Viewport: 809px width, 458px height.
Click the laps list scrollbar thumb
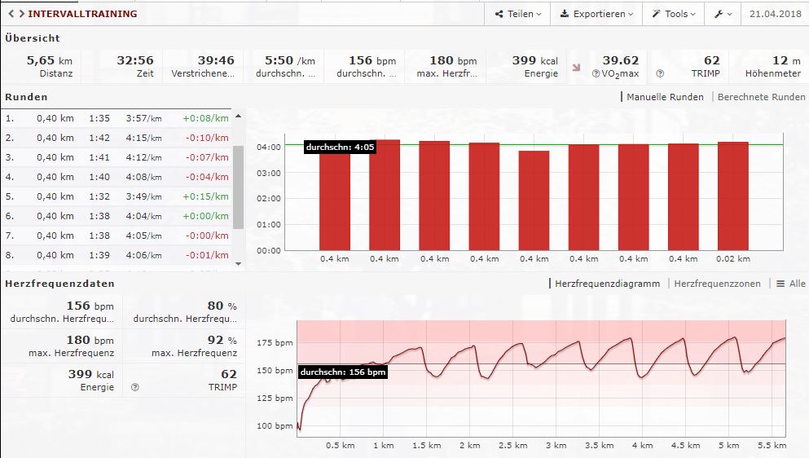[238, 187]
